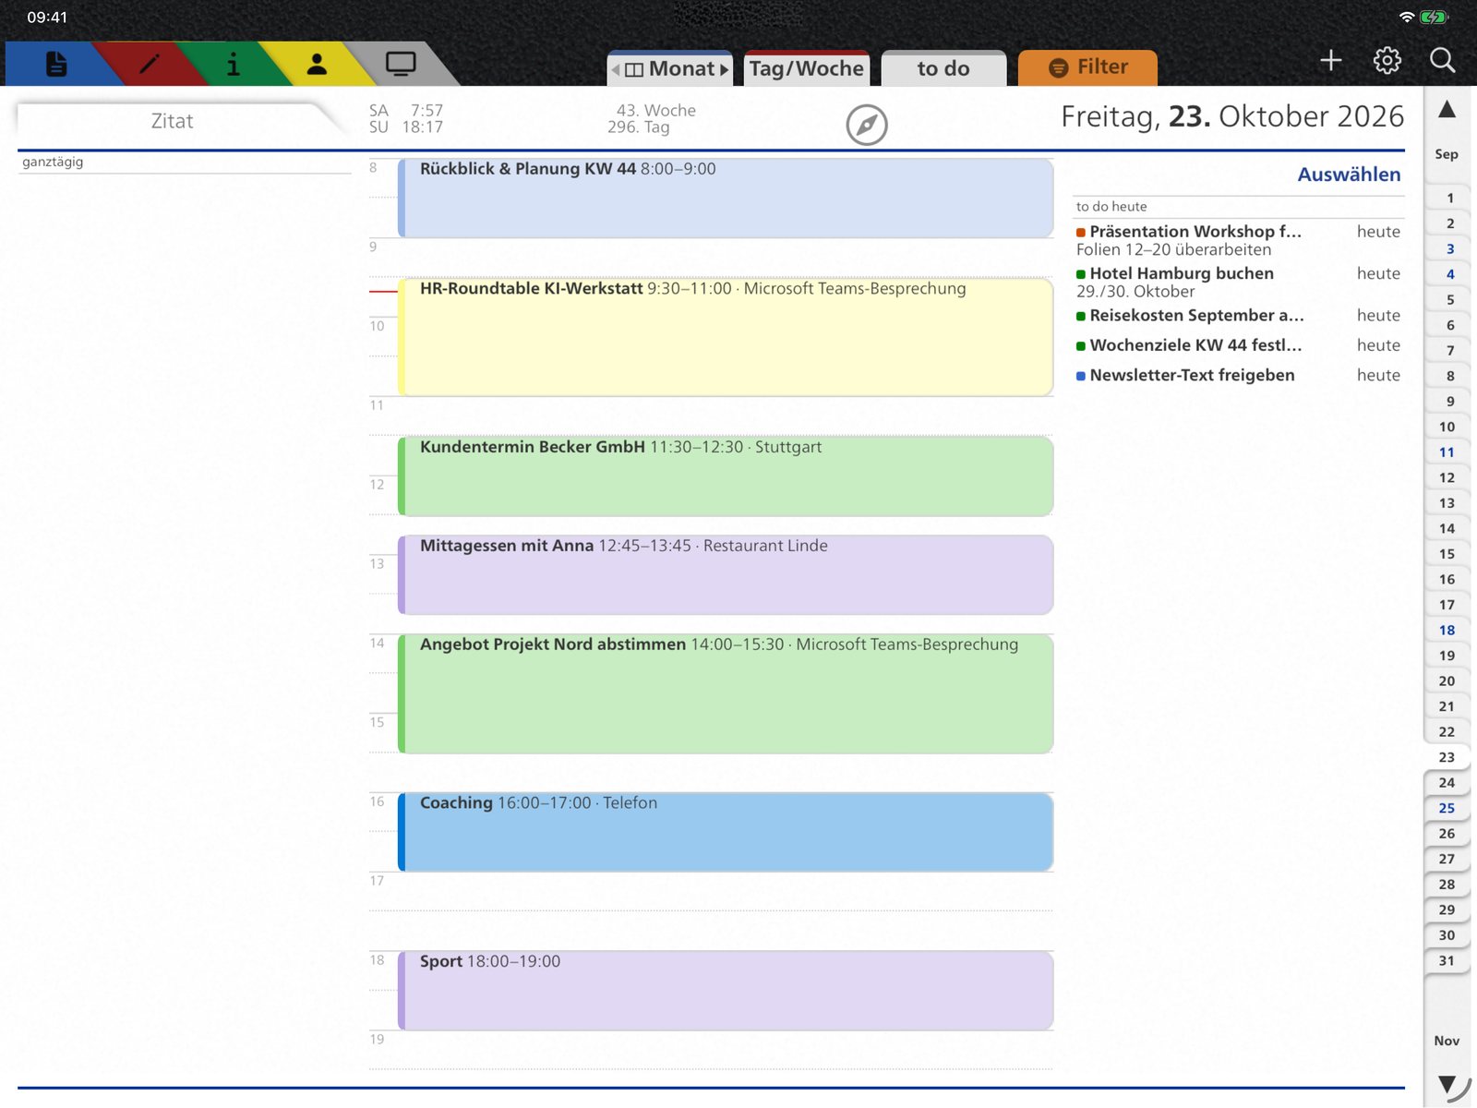Go to previous month with up arrow
Viewport: 1477px width, 1108px height.
[1447, 110]
